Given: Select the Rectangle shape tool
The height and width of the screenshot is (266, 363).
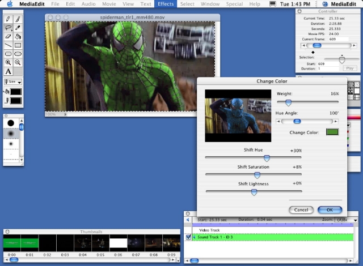Looking at the screenshot, I should (x=18, y=45).
